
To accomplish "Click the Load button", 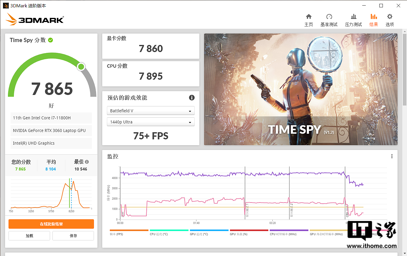I will [x=29, y=236].
